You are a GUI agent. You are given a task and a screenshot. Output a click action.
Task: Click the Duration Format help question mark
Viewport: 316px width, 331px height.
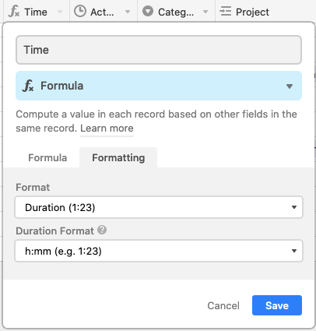pos(102,230)
